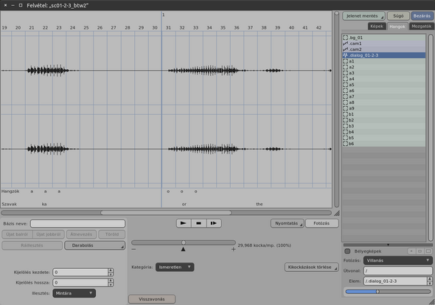Decrease the Kijelölés hossza value with the down arrow

111,284
